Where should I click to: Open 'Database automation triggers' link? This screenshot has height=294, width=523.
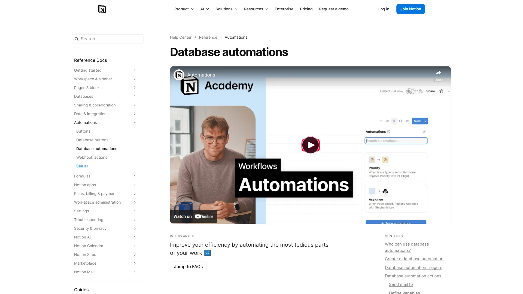click(413, 268)
